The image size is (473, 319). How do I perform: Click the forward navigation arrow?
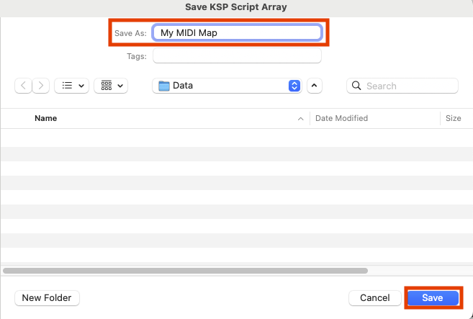41,86
